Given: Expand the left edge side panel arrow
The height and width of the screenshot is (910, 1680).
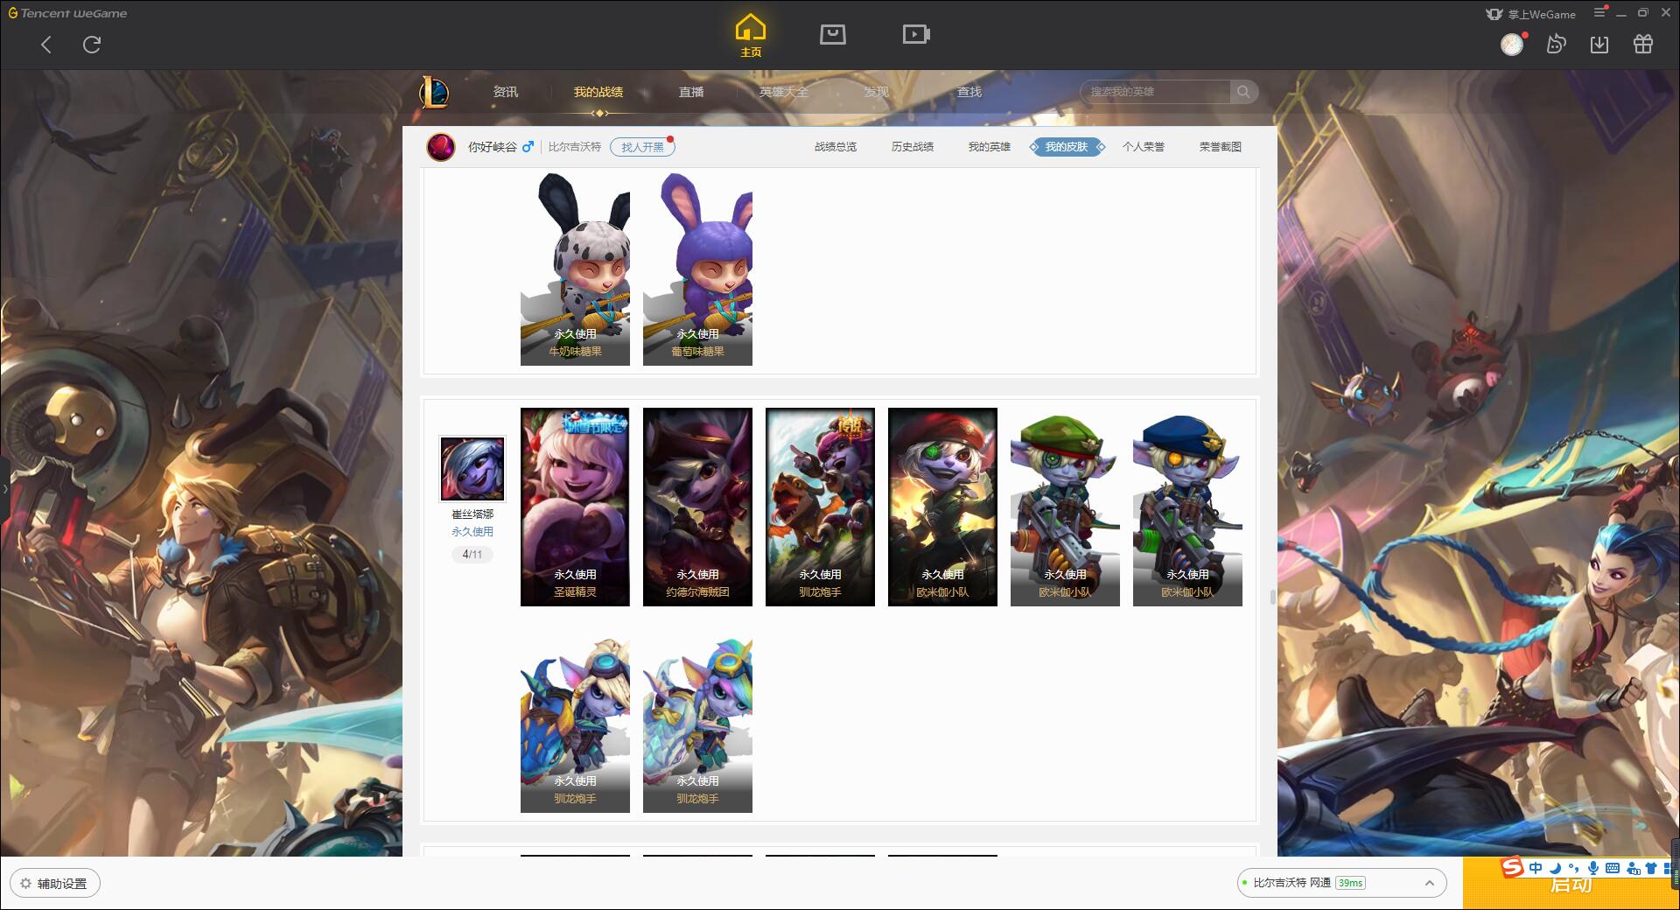Looking at the screenshot, I should [4, 488].
